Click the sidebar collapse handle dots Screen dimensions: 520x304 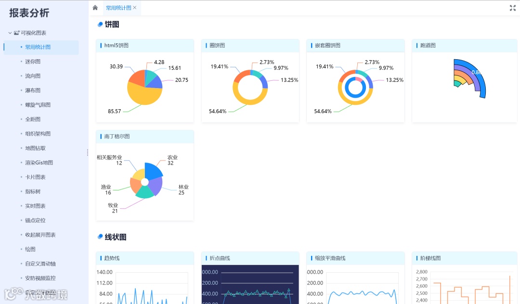pyautogui.click(x=88, y=152)
